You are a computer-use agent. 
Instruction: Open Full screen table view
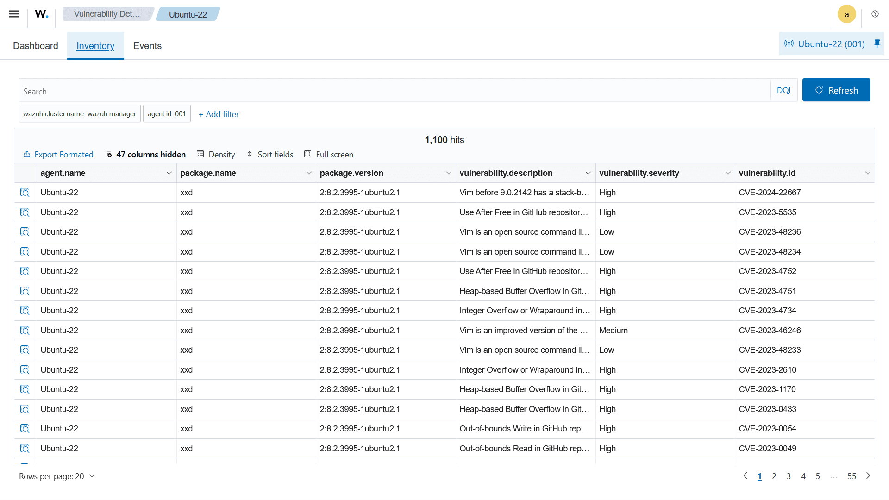(x=329, y=155)
